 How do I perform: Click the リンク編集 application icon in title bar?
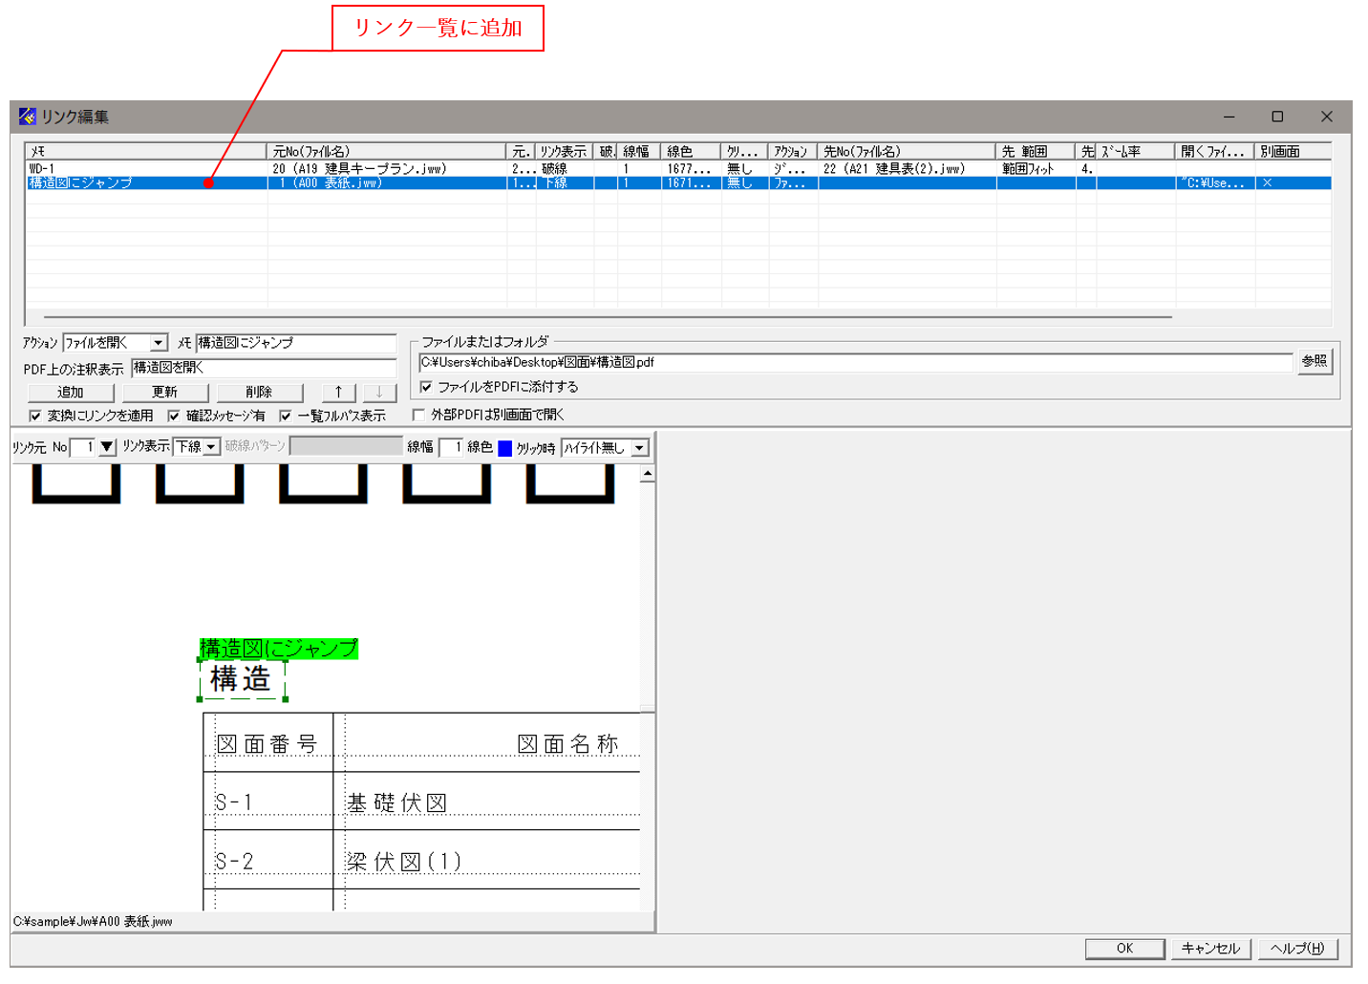[25, 117]
